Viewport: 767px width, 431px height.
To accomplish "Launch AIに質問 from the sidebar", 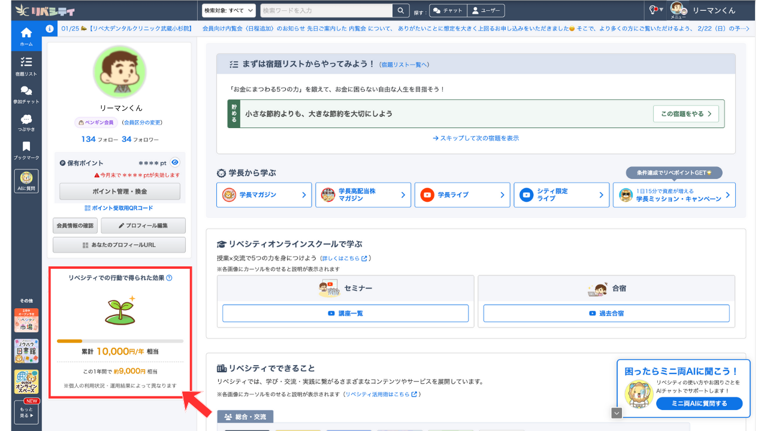I will [x=25, y=180].
